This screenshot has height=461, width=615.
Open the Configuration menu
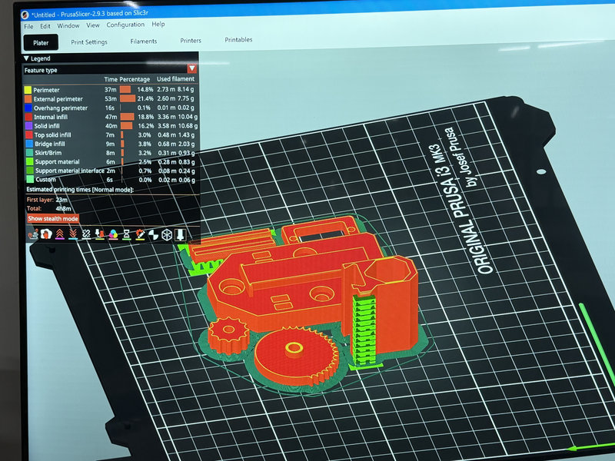125,25
